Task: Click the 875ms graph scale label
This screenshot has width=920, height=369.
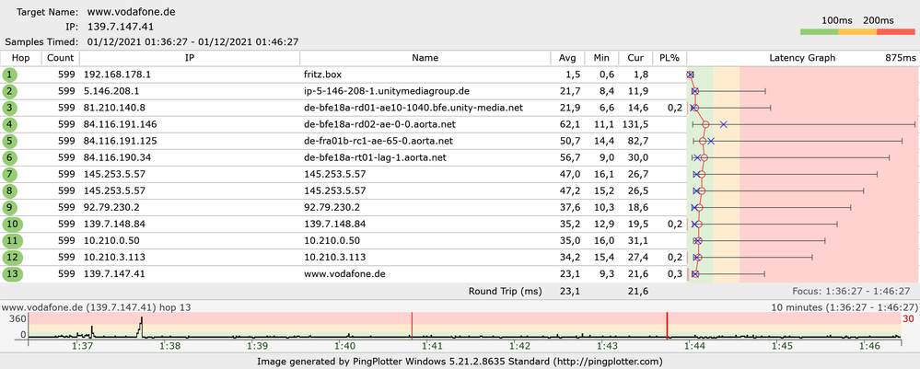Action: (x=901, y=58)
